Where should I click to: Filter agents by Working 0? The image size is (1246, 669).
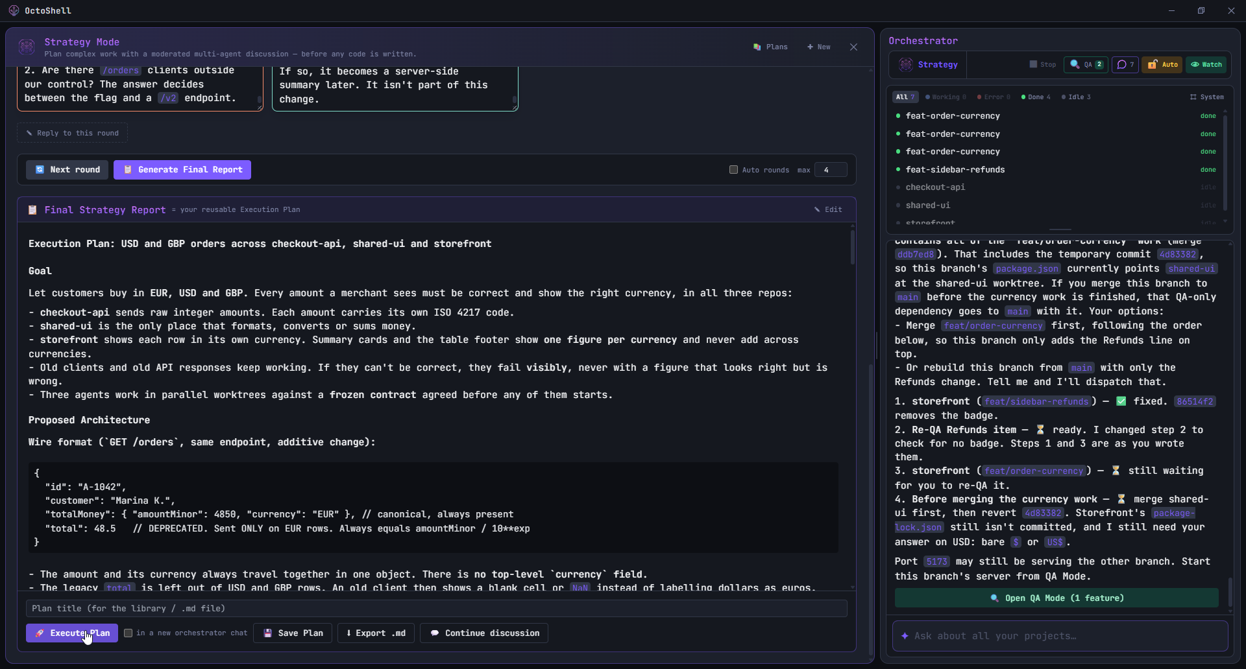click(x=946, y=97)
